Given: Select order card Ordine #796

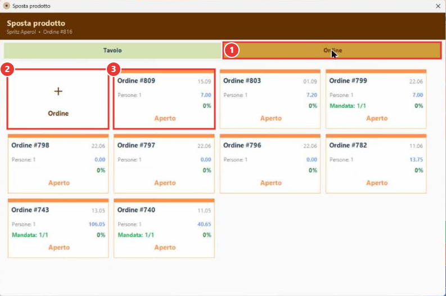Looking at the screenshot, I should tap(270, 164).
